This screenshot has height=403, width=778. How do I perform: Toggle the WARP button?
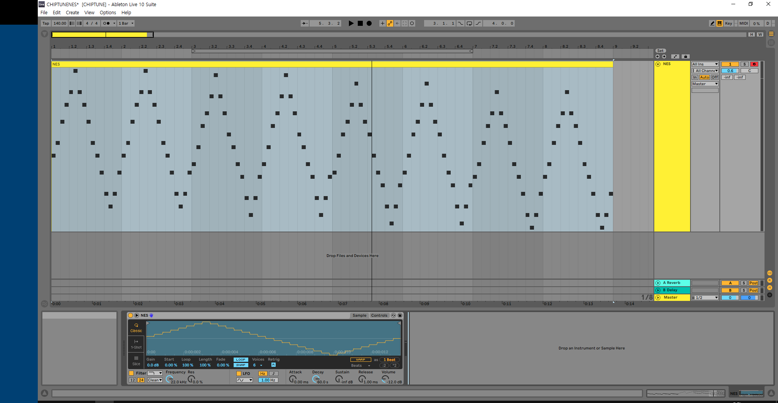(x=360, y=360)
